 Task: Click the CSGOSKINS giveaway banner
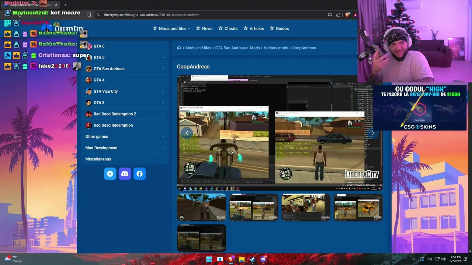tap(420, 107)
